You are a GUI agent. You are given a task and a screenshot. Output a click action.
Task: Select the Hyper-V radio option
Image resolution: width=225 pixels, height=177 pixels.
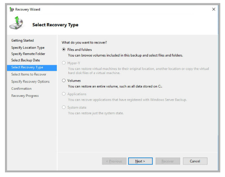pyautogui.click(x=64, y=63)
